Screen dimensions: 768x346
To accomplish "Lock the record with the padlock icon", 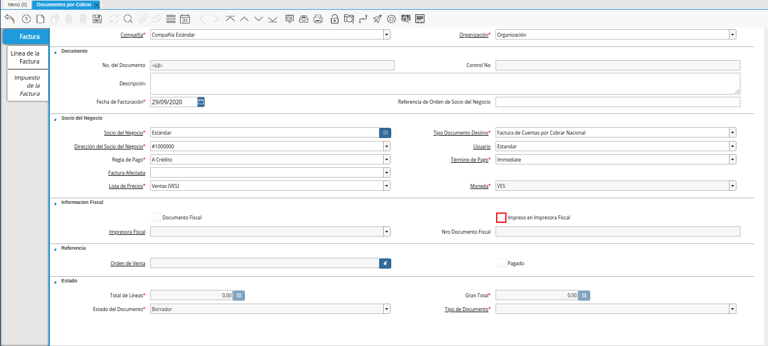I will (334, 18).
